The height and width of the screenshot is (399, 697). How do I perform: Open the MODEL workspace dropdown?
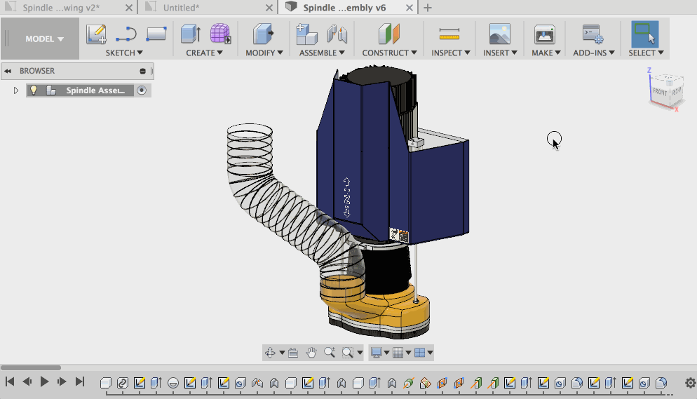coord(44,39)
